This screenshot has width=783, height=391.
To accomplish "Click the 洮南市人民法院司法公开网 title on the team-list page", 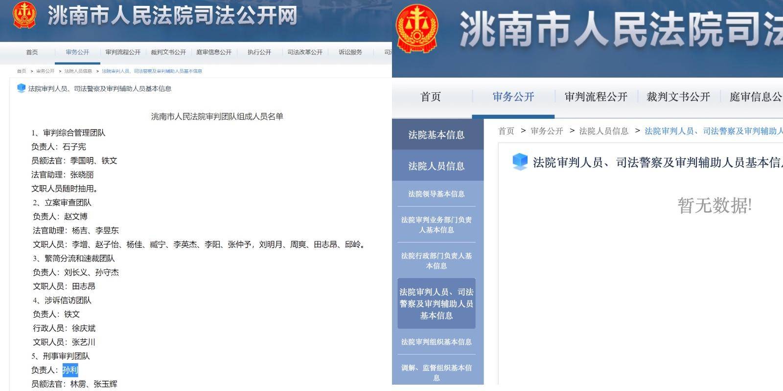I will click(172, 16).
